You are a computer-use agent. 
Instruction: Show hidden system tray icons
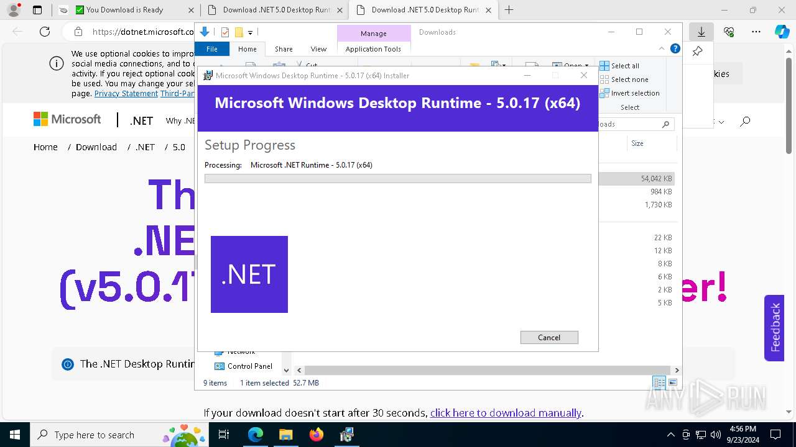pos(670,435)
